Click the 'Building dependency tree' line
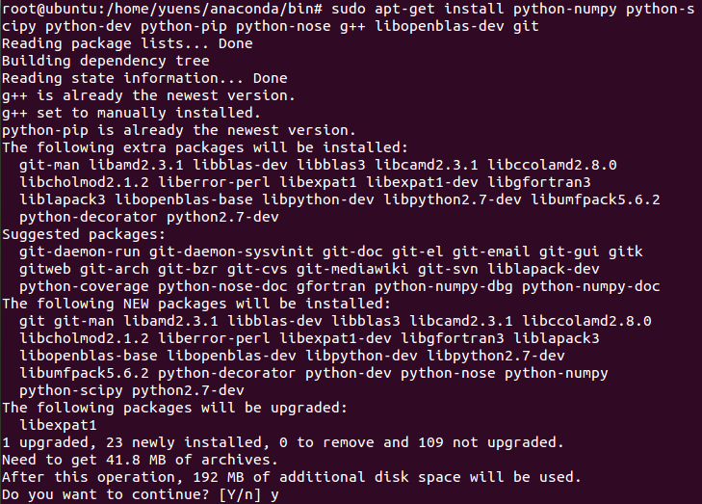Image resolution: width=702 pixels, height=504 pixels. (106, 61)
